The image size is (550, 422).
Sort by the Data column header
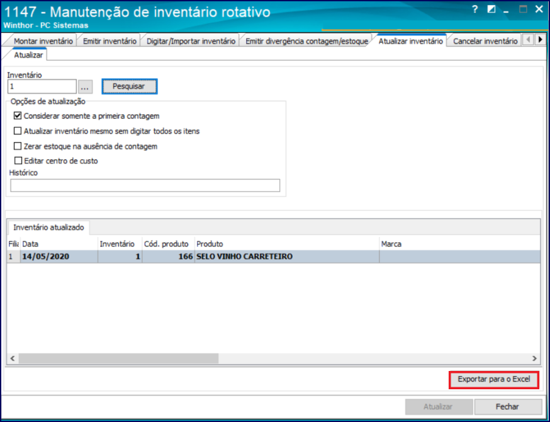pos(59,244)
